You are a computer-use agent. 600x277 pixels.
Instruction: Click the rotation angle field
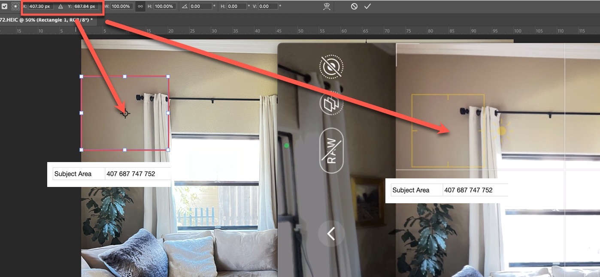[x=201, y=6]
